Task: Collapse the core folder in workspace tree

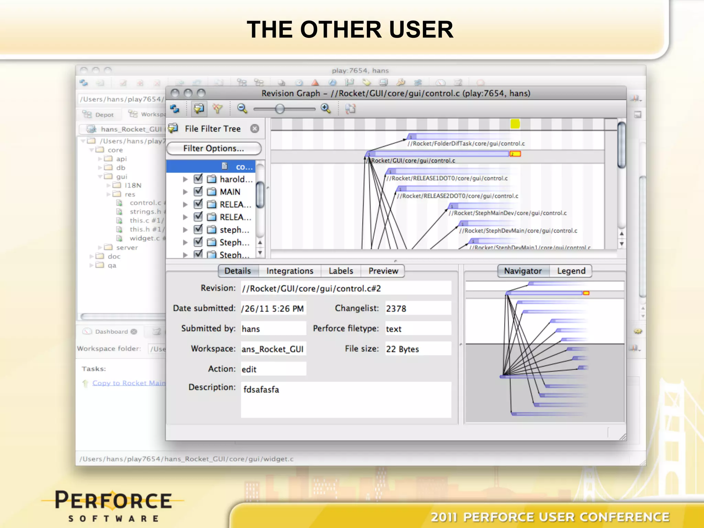Action: pyautogui.click(x=92, y=150)
